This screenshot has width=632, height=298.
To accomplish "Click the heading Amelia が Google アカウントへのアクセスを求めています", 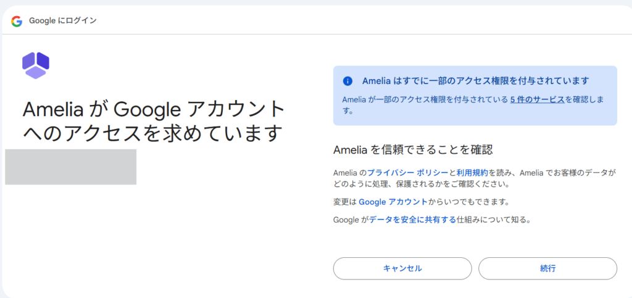I will click(154, 120).
